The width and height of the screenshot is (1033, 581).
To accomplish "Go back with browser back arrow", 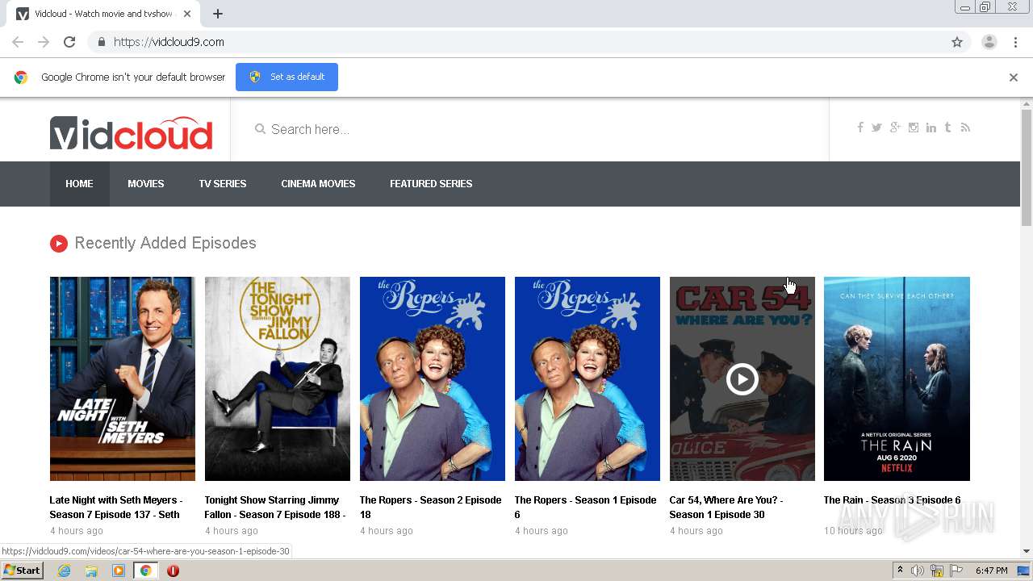I will pos(18,42).
